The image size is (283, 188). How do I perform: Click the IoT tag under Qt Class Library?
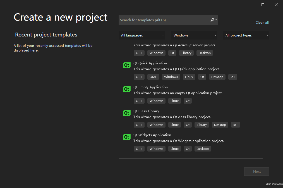[x=236, y=125]
